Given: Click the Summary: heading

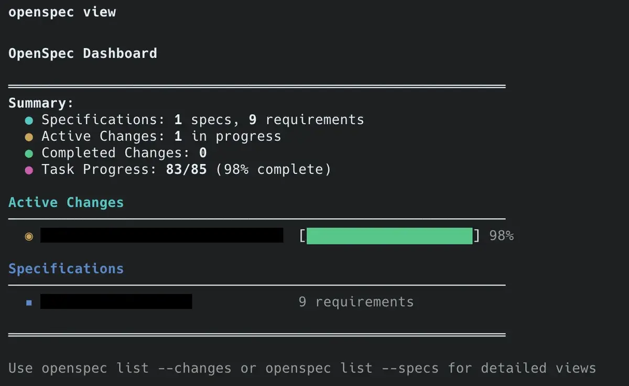Looking at the screenshot, I should (41, 103).
